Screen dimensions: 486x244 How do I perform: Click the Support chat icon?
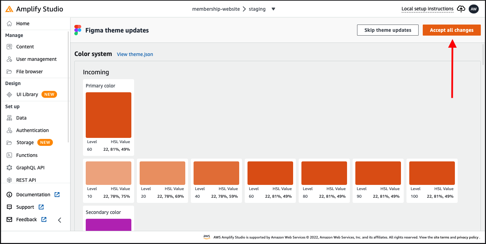click(x=9, y=207)
